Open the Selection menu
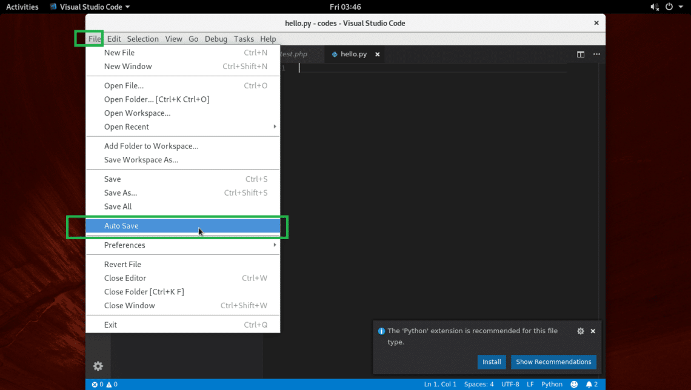691x390 pixels. pos(142,39)
